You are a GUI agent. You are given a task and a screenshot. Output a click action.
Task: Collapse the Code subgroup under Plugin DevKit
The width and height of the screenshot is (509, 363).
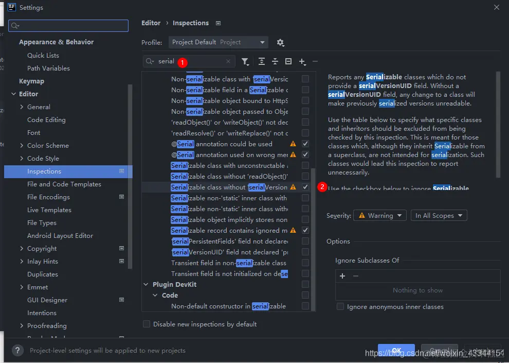click(155, 295)
